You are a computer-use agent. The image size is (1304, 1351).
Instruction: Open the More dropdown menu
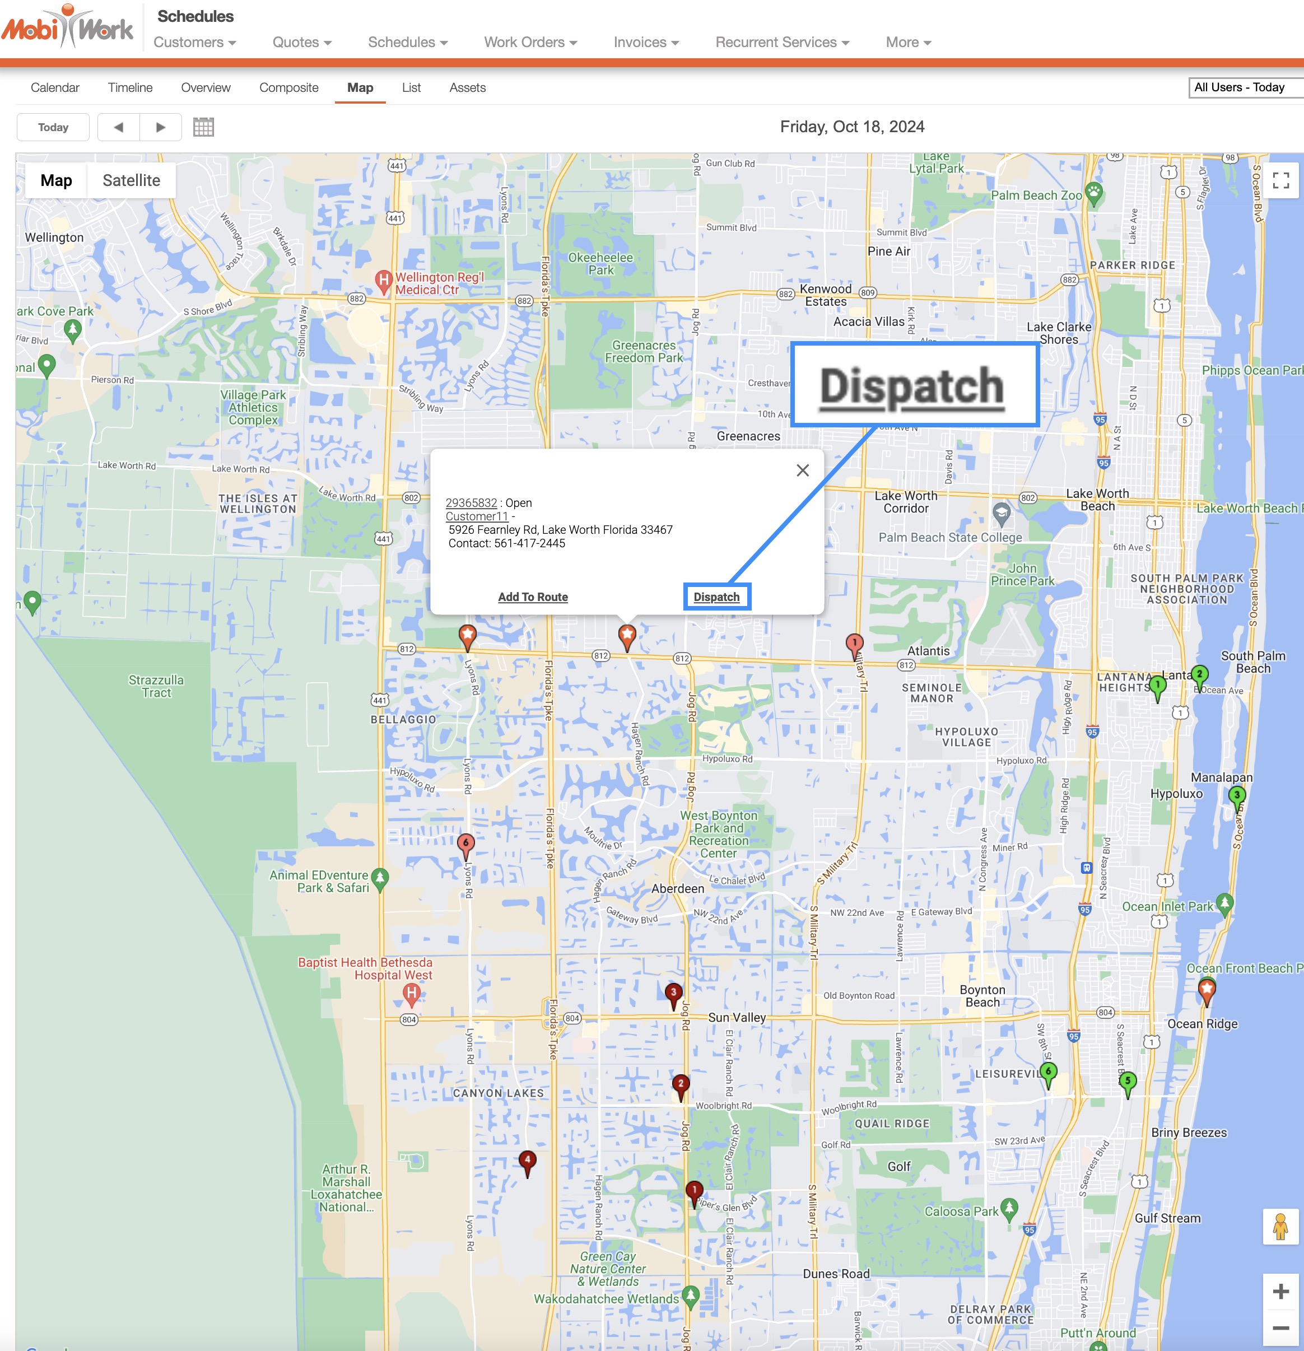click(x=907, y=42)
